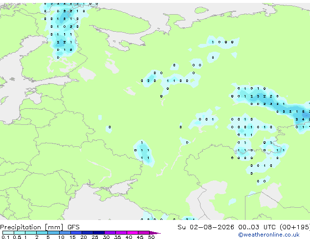Click the 1–2 mm legend swatch
The width and height of the screenshot is (310, 239).
(x=31, y=233)
